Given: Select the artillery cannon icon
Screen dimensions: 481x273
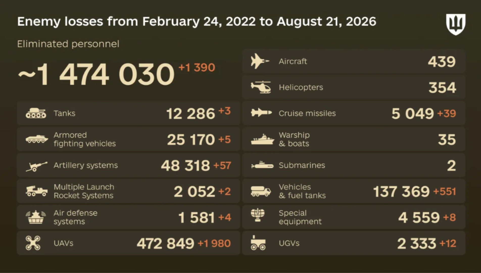Looking at the screenshot, I should [x=37, y=166].
